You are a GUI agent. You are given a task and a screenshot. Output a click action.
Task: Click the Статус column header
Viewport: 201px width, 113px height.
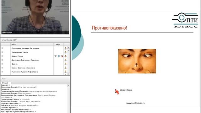(x=59, y=45)
